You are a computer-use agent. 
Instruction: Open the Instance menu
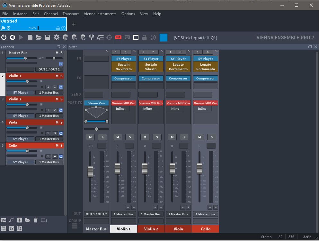(20, 14)
